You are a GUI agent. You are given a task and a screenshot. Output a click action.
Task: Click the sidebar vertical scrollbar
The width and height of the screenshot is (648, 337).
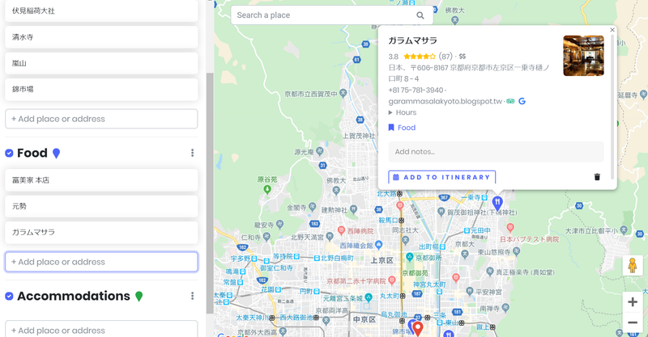pos(210,193)
